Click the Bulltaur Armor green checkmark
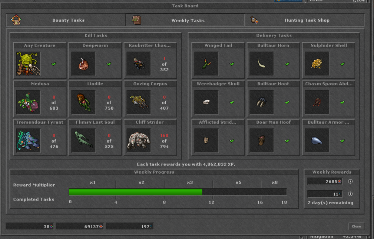This screenshot has height=239, width=374. coord(342,141)
